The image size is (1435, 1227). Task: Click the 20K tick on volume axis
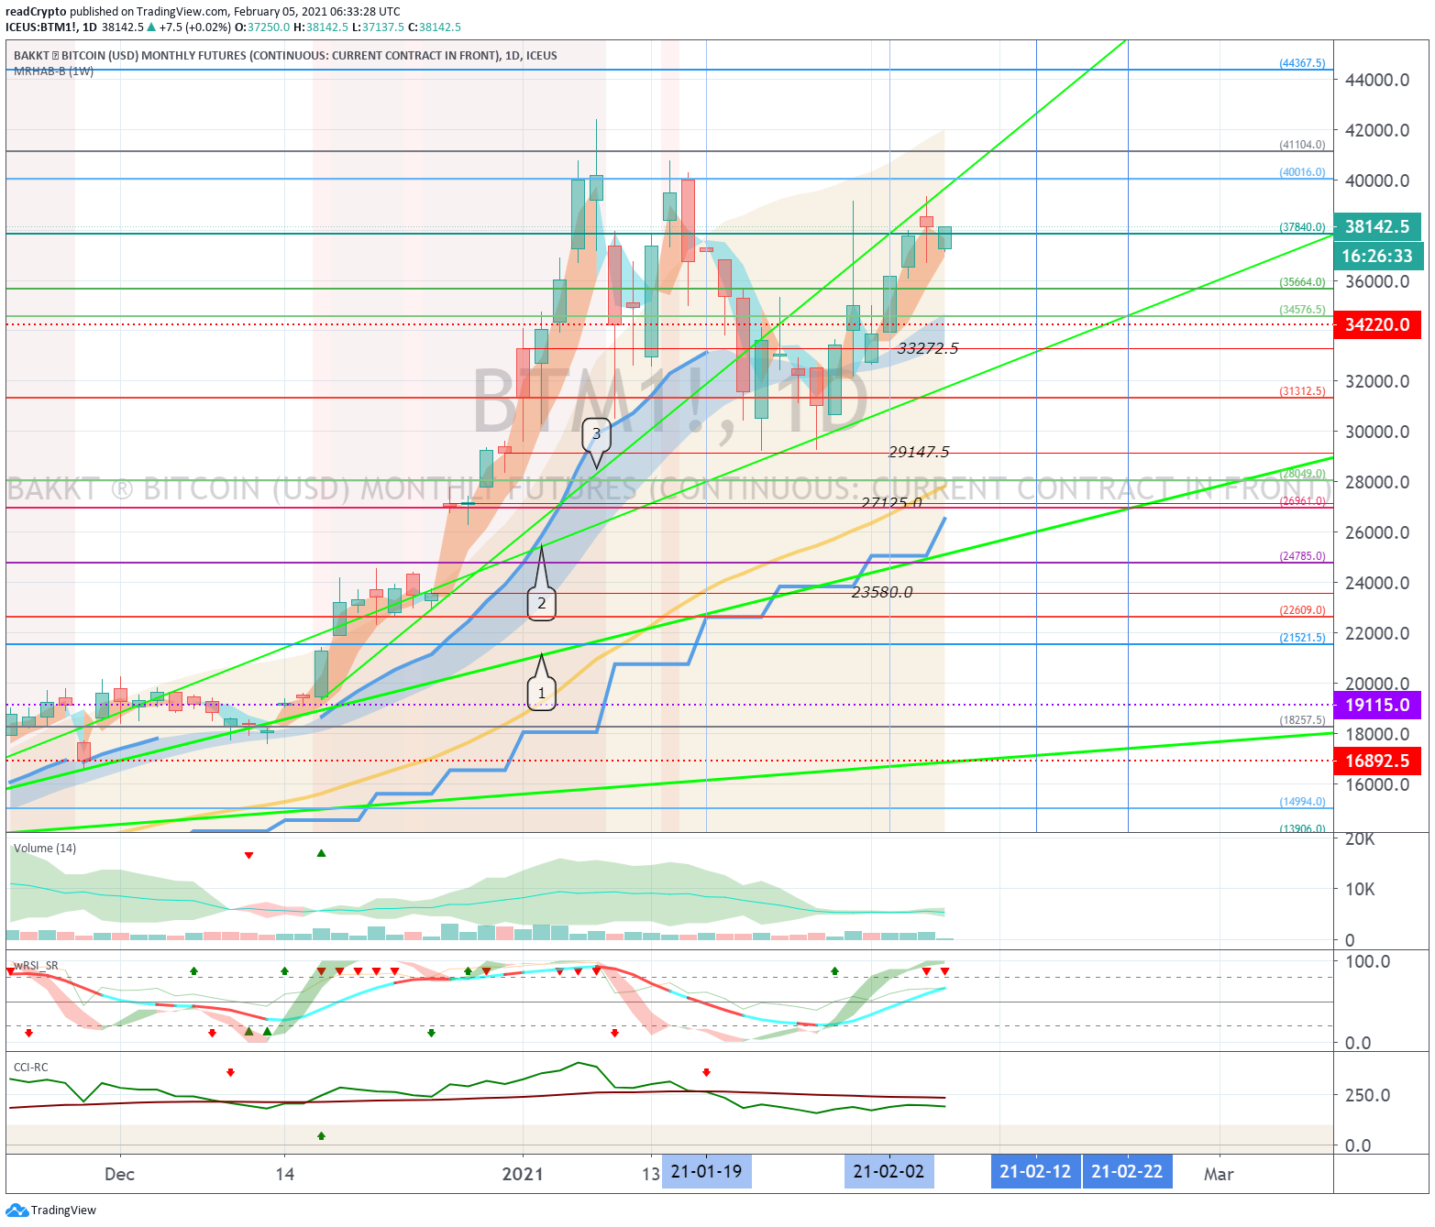(1359, 839)
